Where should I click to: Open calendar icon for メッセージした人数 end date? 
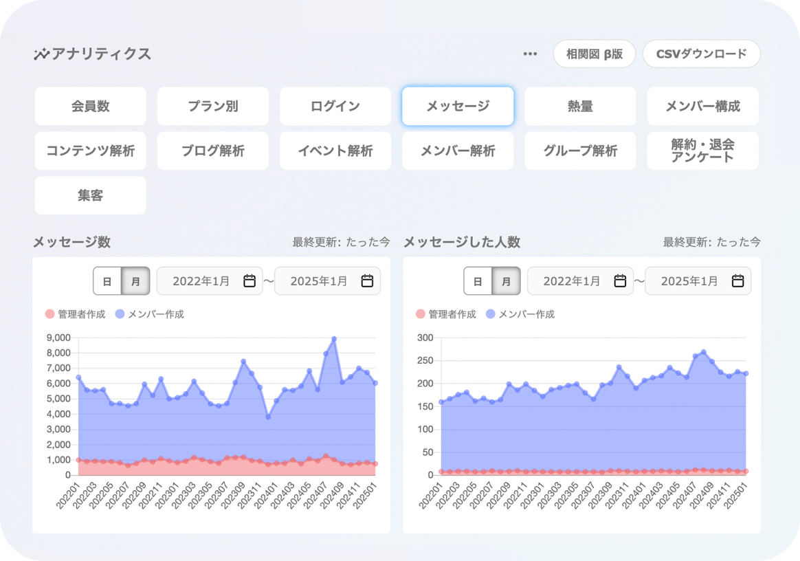point(738,280)
